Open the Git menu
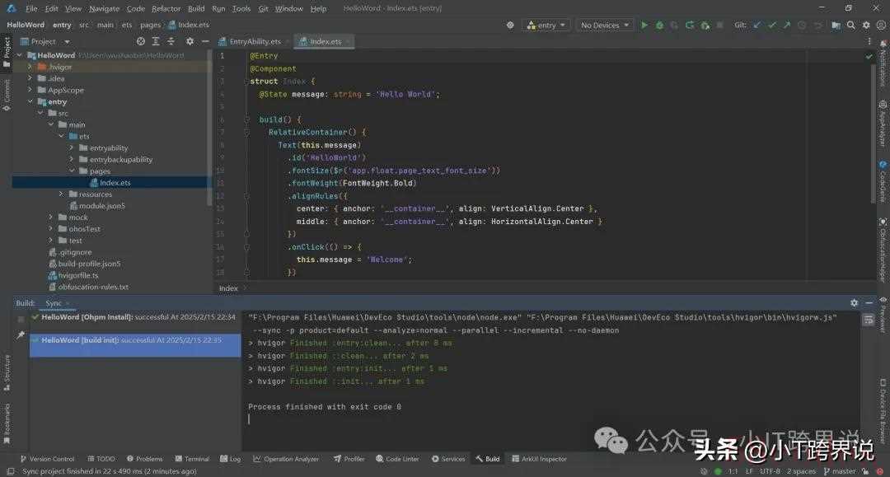The width and height of the screenshot is (890, 477). coord(264,8)
